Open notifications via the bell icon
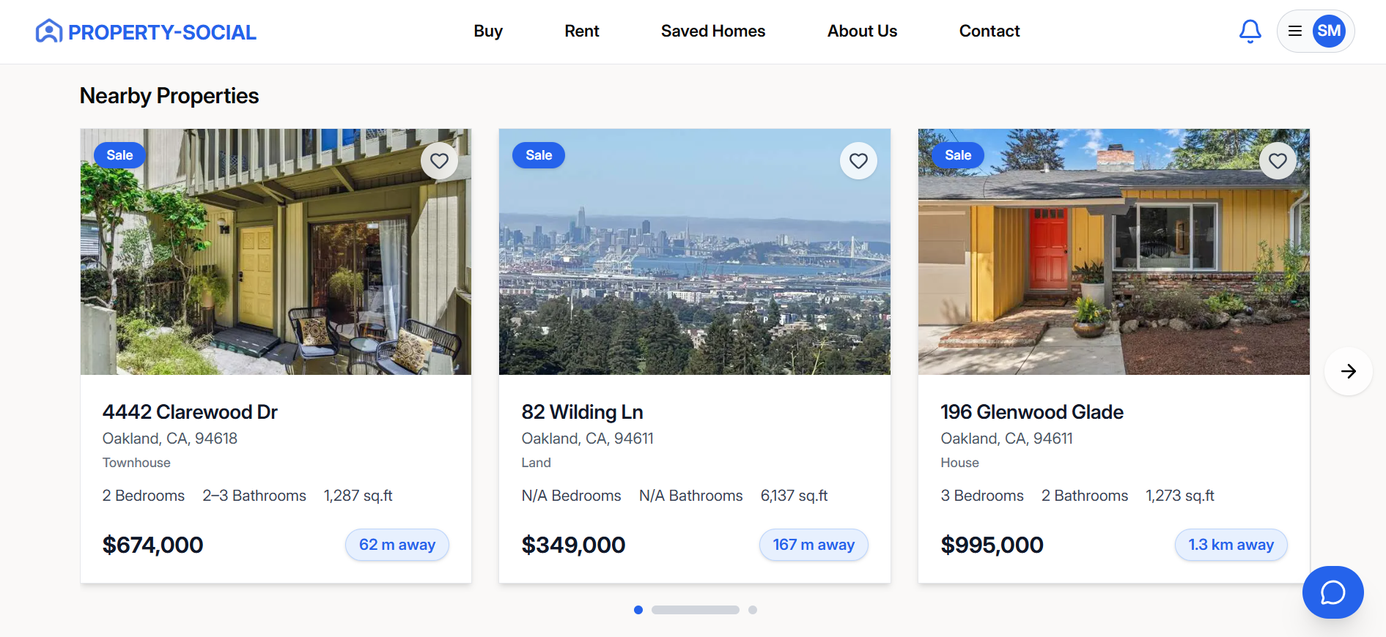This screenshot has width=1386, height=637. point(1250,31)
